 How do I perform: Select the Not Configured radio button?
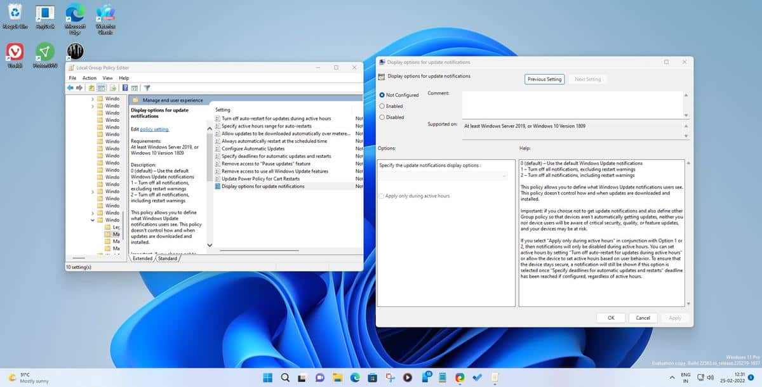coord(382,95)
